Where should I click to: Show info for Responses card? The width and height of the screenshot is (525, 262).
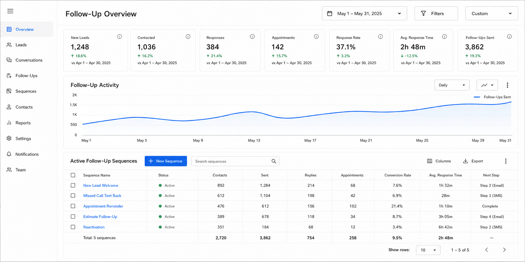pyautogui.click(x=252, y=37)
